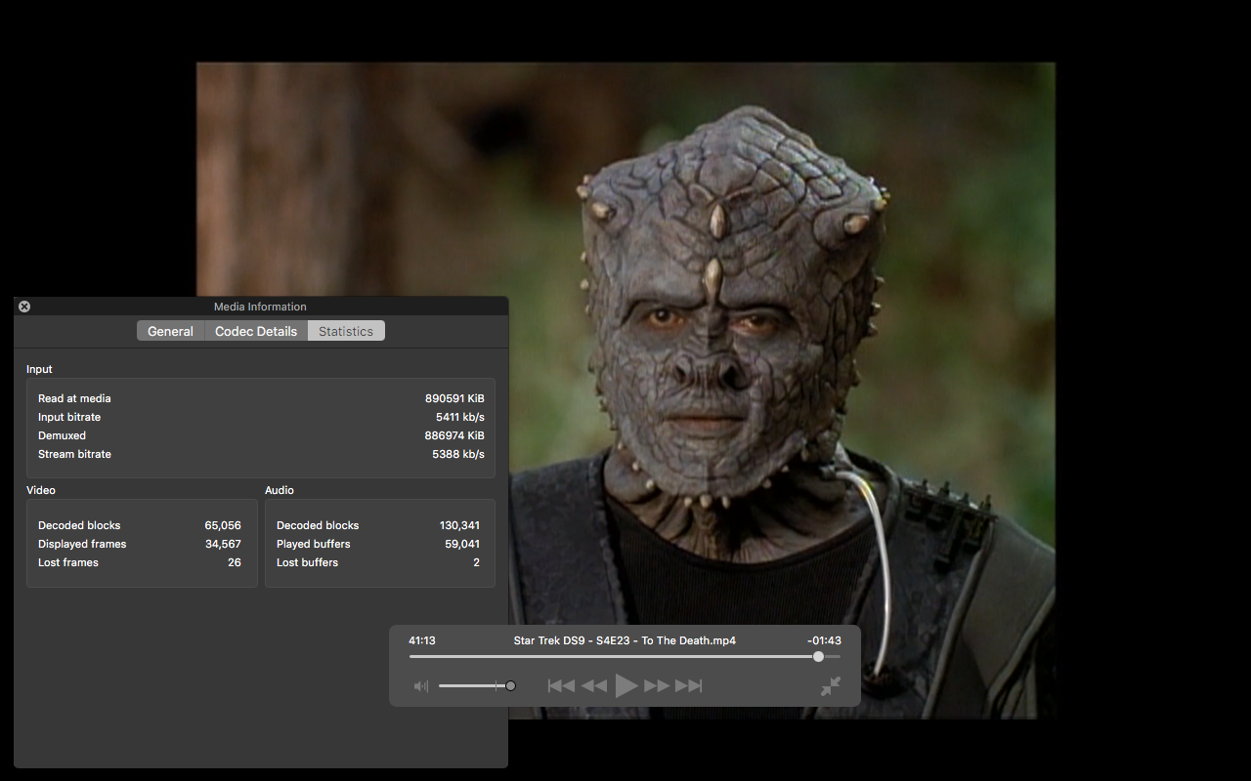Exit fullscreen with the shrink arrows icon
This screenshot has width=1251, height=781.
pyautogui.click(x=831, y=686)
